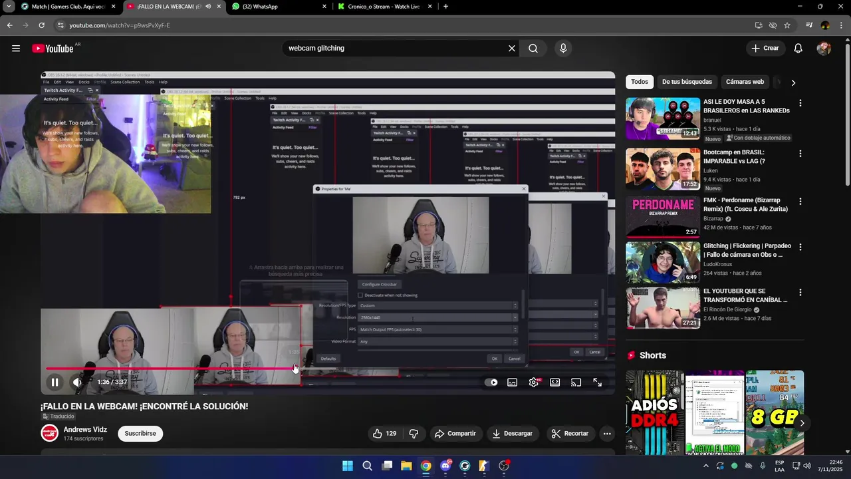
Task: Open options for FMK - Perdoname video
Action: pos(800,202)
